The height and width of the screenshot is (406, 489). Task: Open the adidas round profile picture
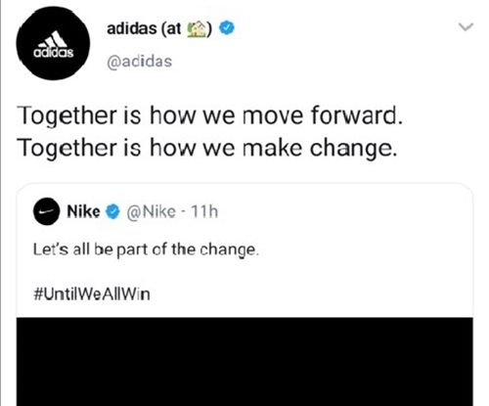(x=53, y=43)
